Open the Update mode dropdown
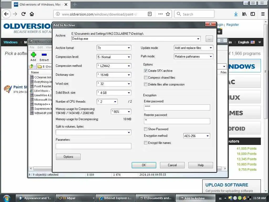269x202 pixels. [x=194, y=48]
